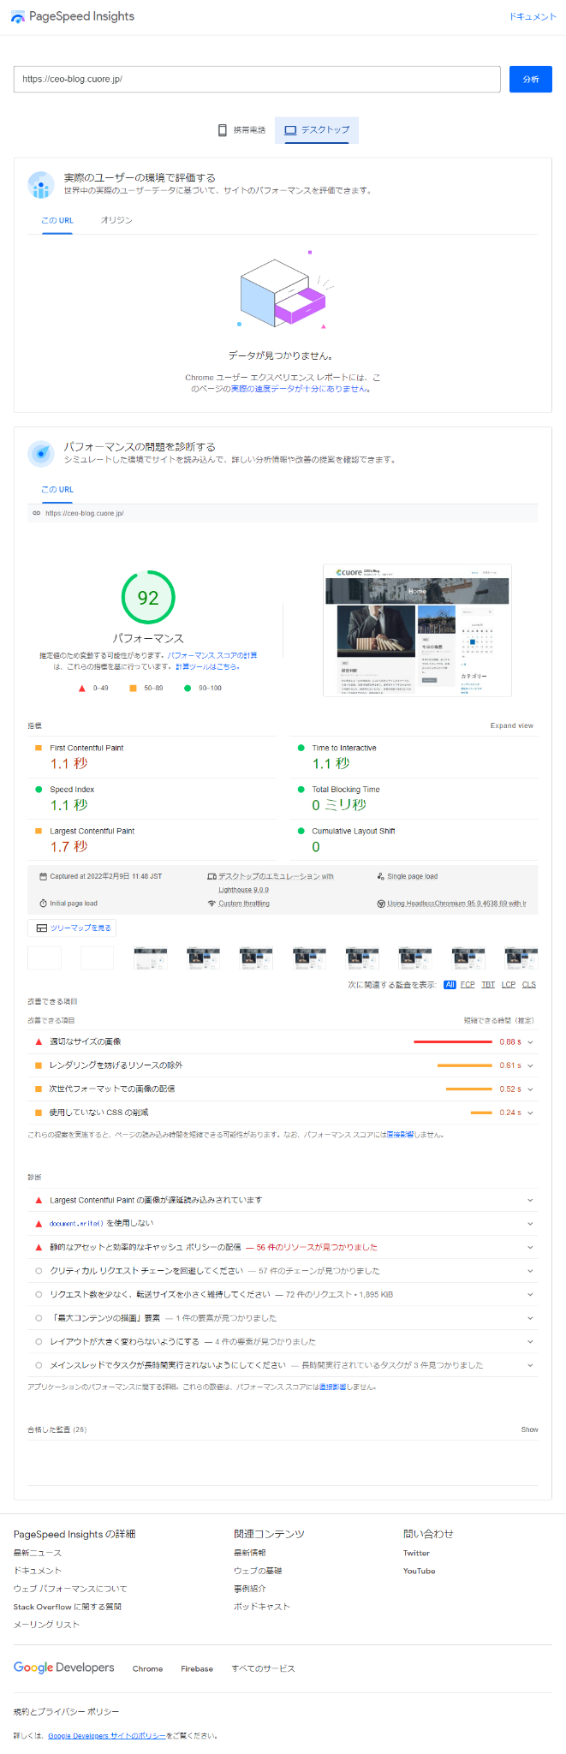Select the CLS audit filter
This screenshot has height=1754, width=566.
point(529,985)
